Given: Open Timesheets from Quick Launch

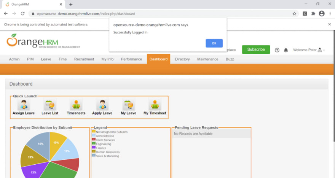Looking at the screenshot, I should tap(76, 105).
